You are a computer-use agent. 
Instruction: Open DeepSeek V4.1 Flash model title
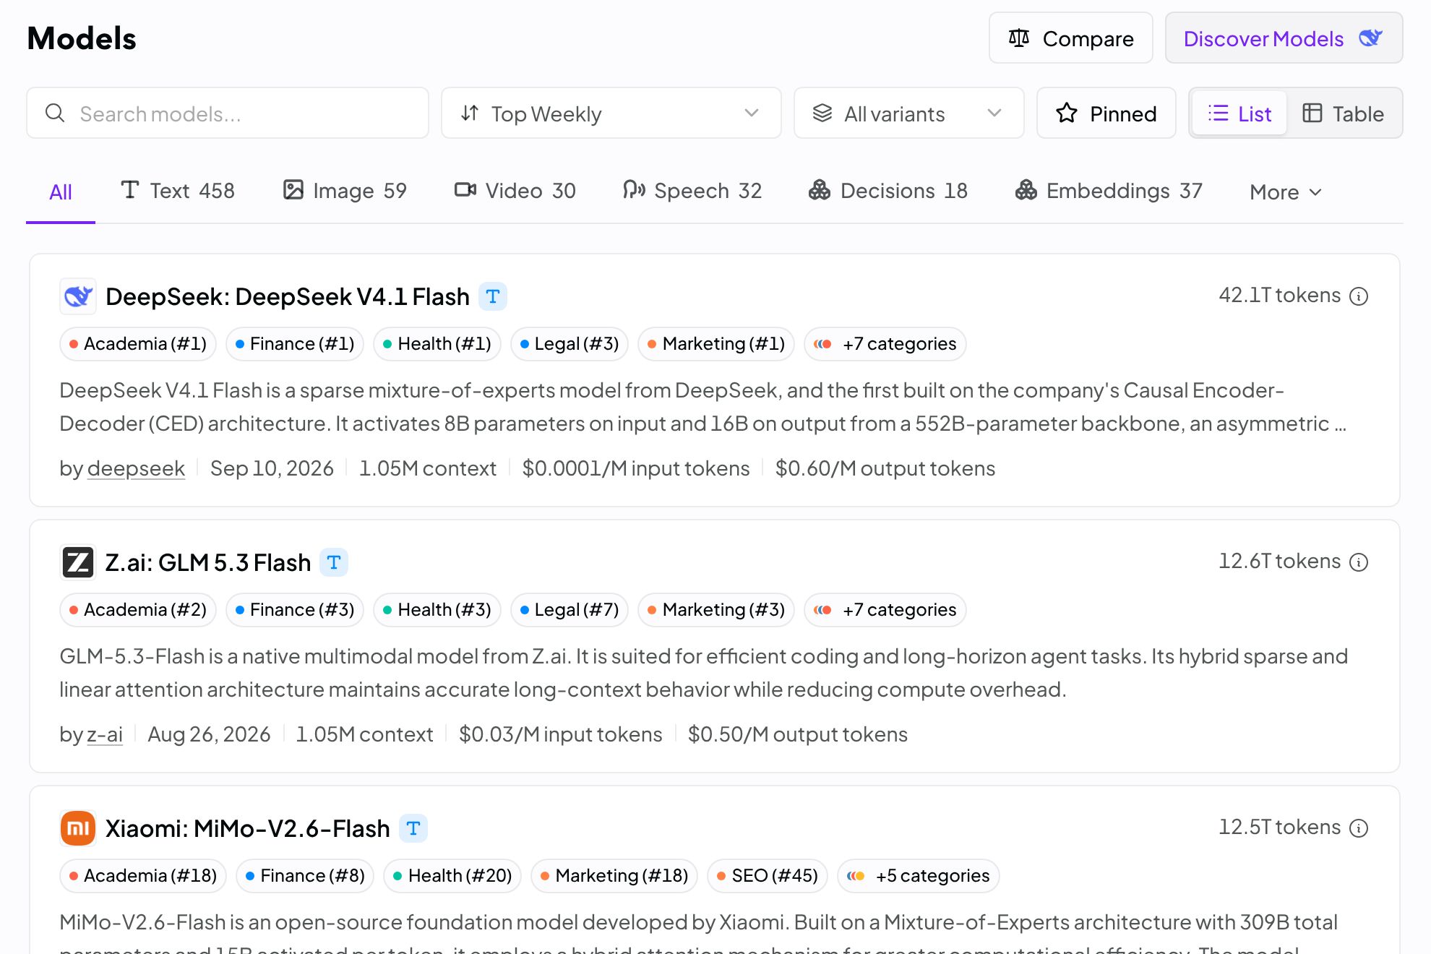coord(288,296)
